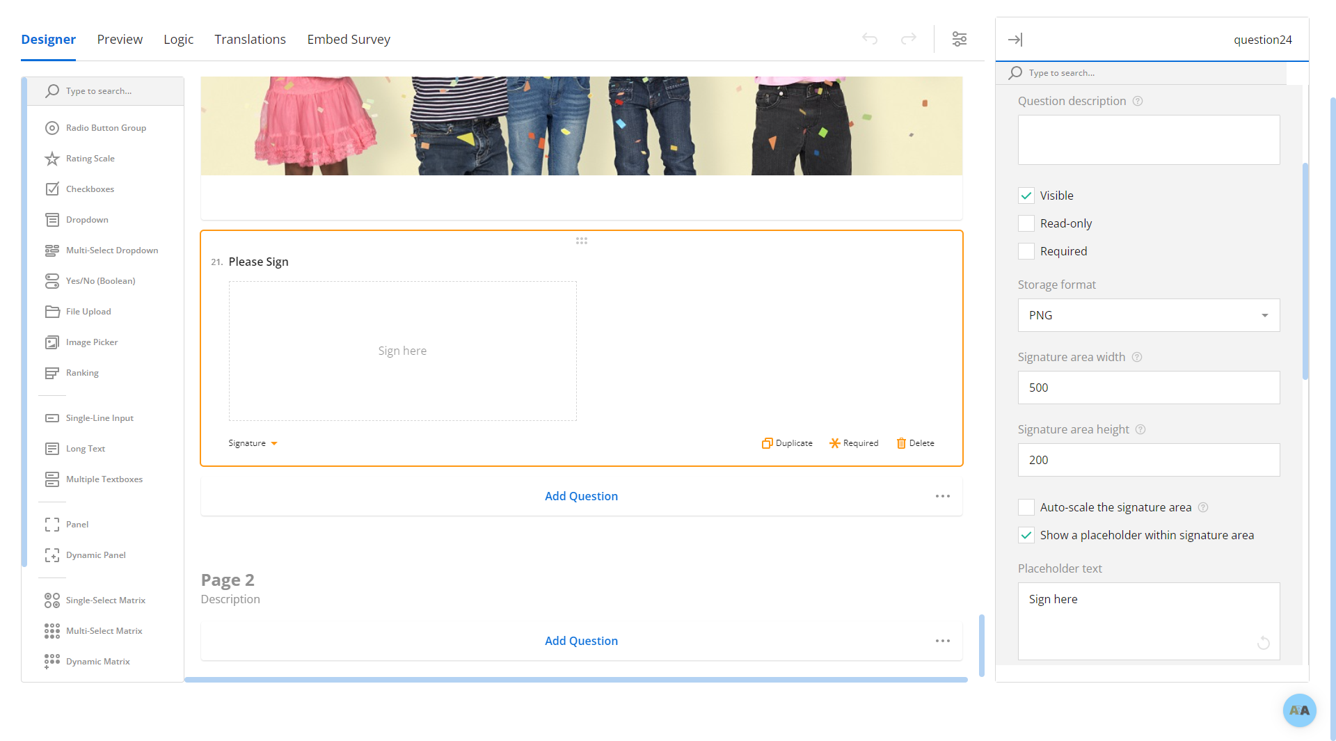Click the Duplicate question icon
This screenshot has width=1336, height=741.
pyautogui.click(x=767, y=443)
